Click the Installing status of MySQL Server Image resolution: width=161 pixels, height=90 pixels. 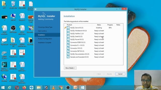coord(99,28)
